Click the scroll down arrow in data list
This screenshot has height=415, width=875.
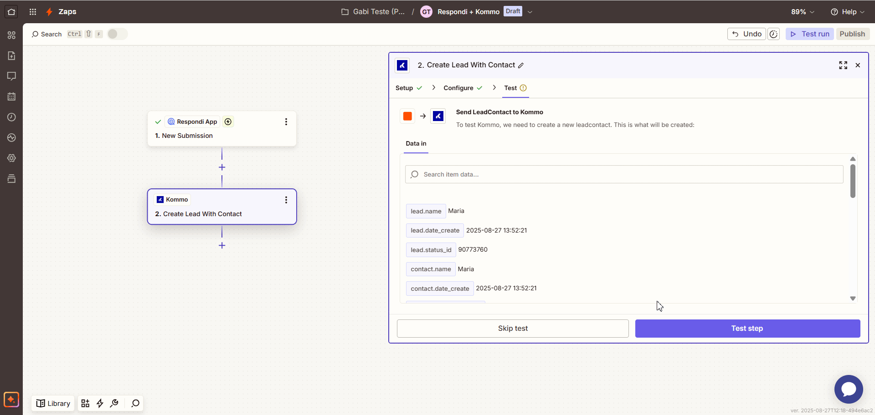pos(853,299)
